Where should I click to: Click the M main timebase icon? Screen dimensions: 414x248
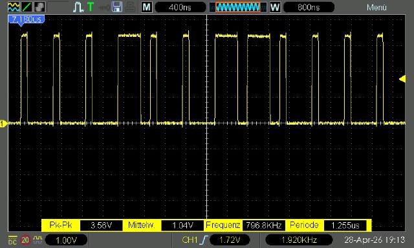(147, 7)
